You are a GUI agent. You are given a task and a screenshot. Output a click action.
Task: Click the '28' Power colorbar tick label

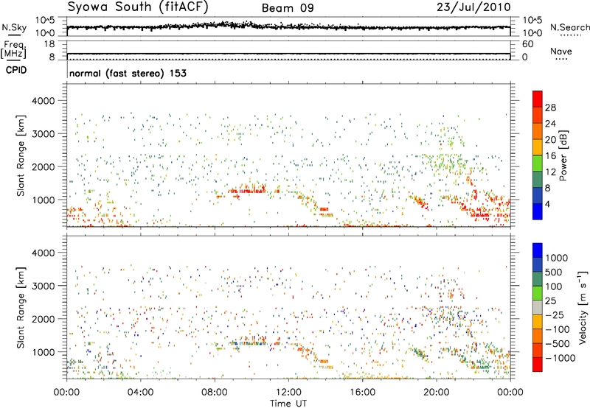click(550, 108)
